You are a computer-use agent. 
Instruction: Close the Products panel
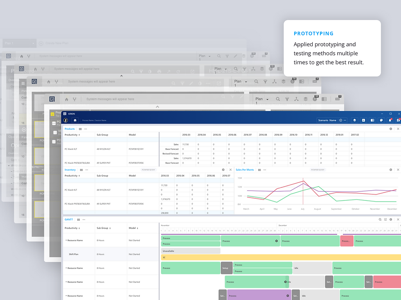point(398,129)
